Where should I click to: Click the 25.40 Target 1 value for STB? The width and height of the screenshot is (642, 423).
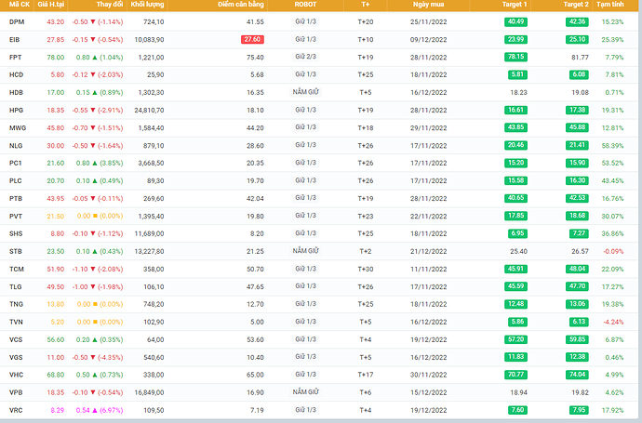click(x=519, y=251)
